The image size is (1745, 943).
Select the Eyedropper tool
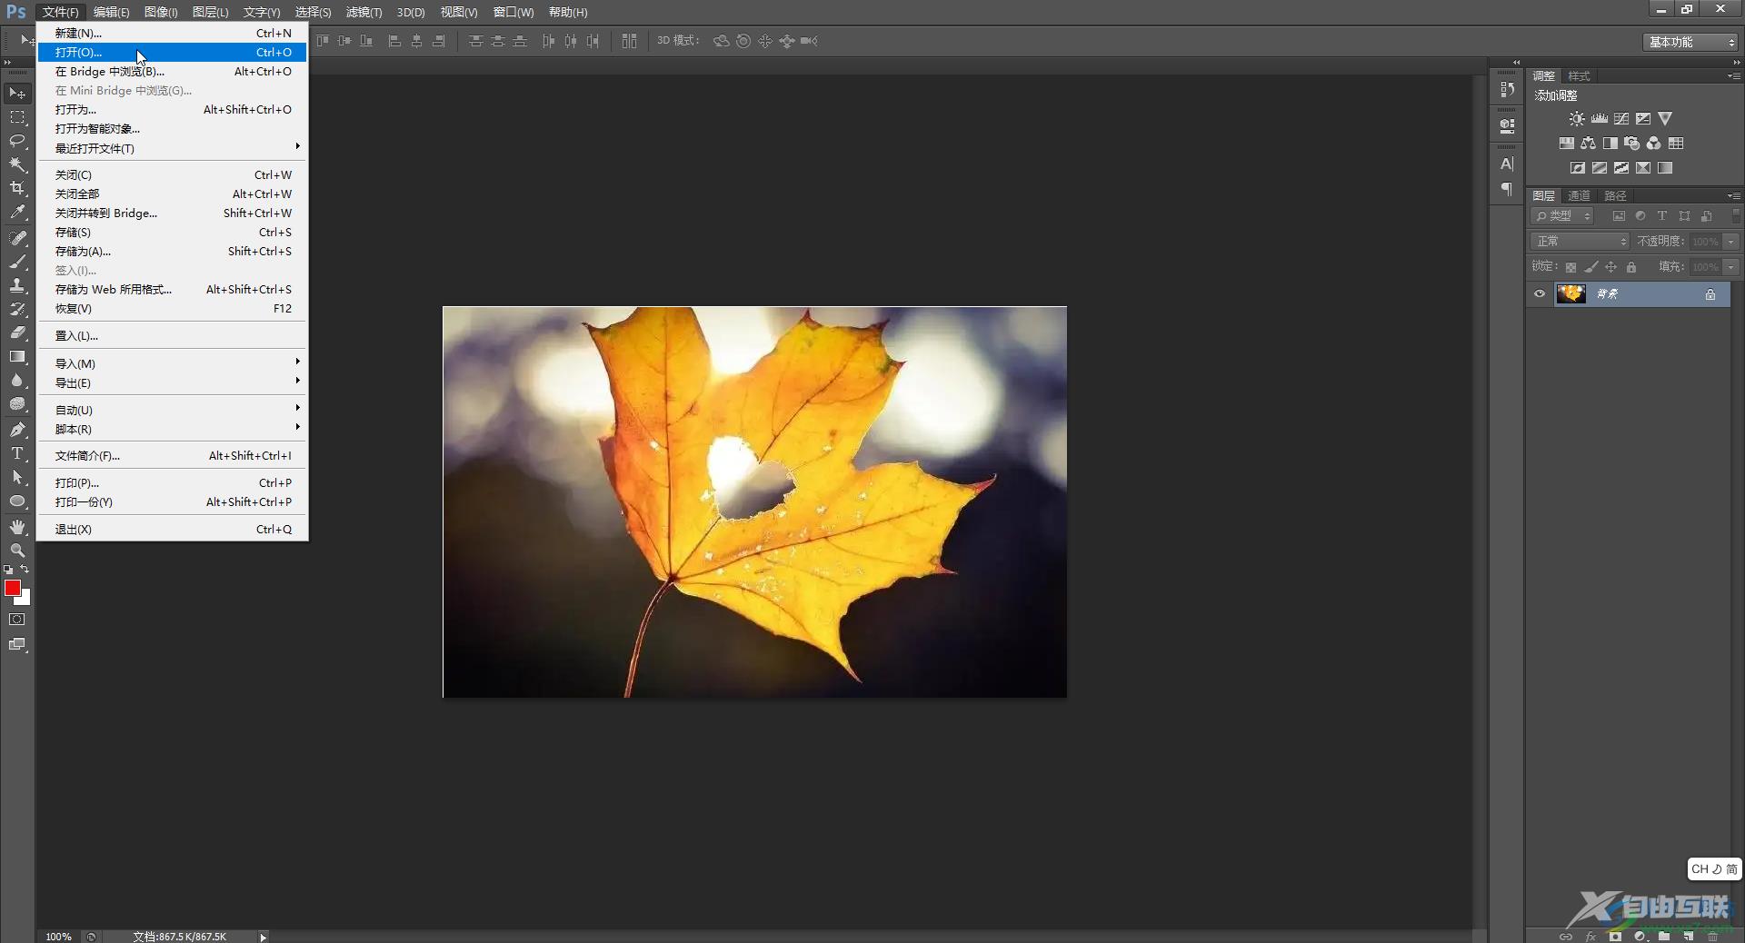tap(17, 213)
